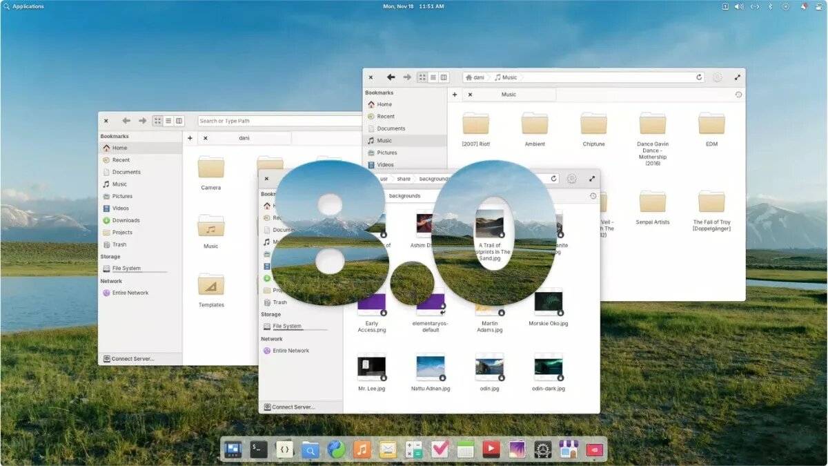The height and width of the screenshot is (466, 828).
Task: Launch the Web browser from the dock
Action: click(336, 449)
